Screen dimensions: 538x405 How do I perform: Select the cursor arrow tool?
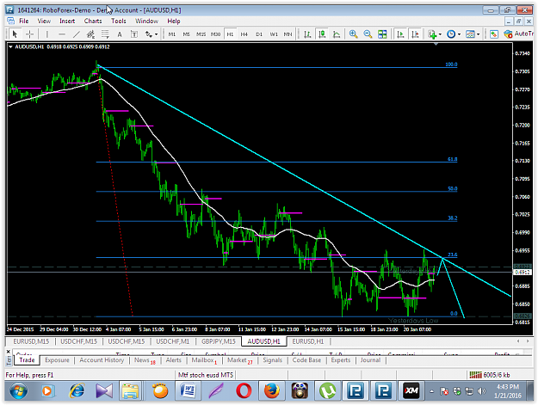pyautogui.click(x=15, y=34)
